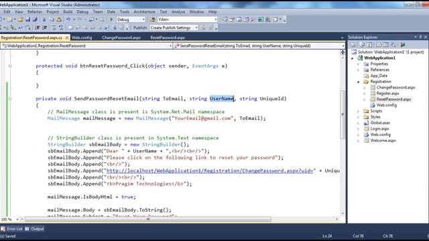Click the horizontal scrollbar thumb of editor

tap(148, 220)
